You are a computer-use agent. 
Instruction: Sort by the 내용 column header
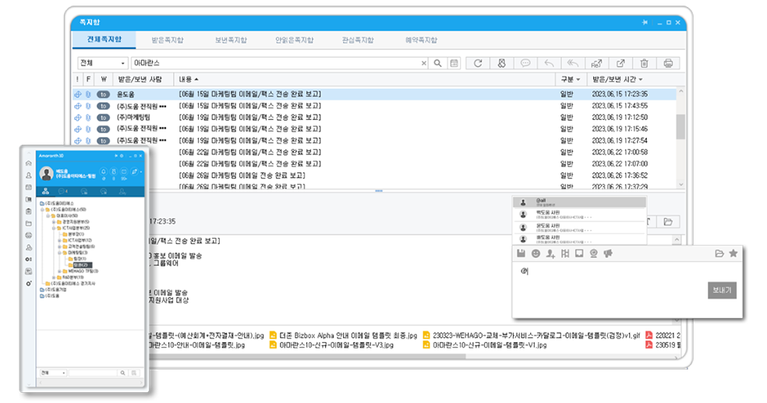click(x=189, y=80)
